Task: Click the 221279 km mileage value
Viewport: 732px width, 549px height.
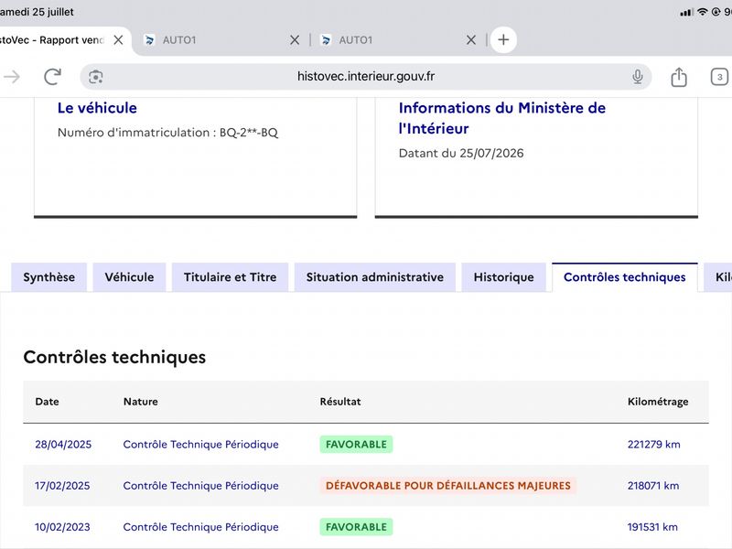Action: (x=653, y=445)
